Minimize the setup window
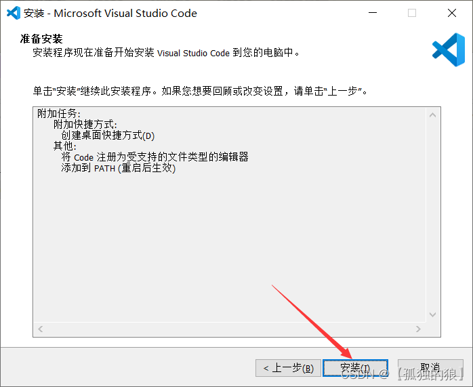This screenshot has height=387, width=473. pos(373,13)
